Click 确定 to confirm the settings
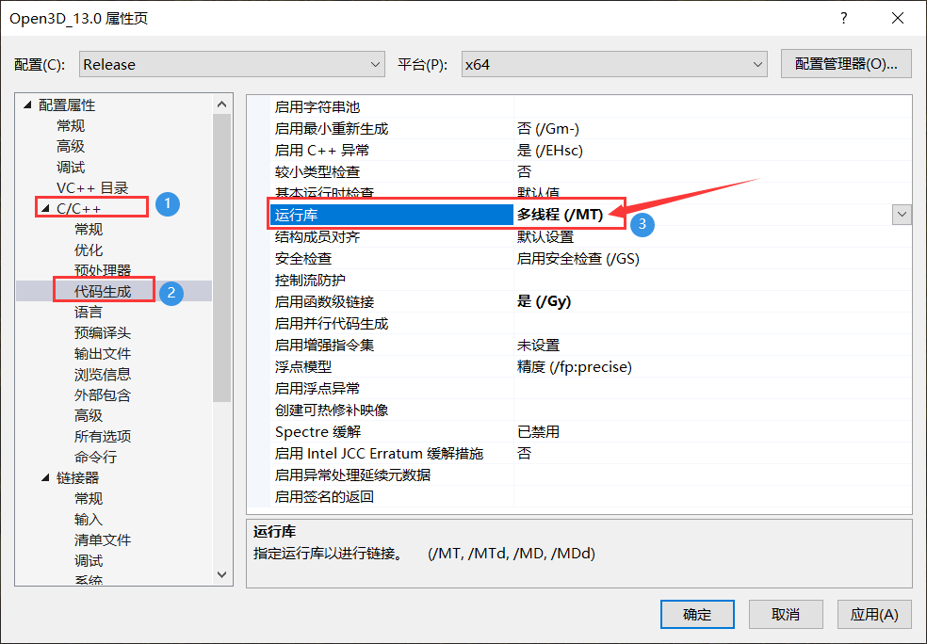This screenshot has width=927, height=644. click(x=697, y=614)
